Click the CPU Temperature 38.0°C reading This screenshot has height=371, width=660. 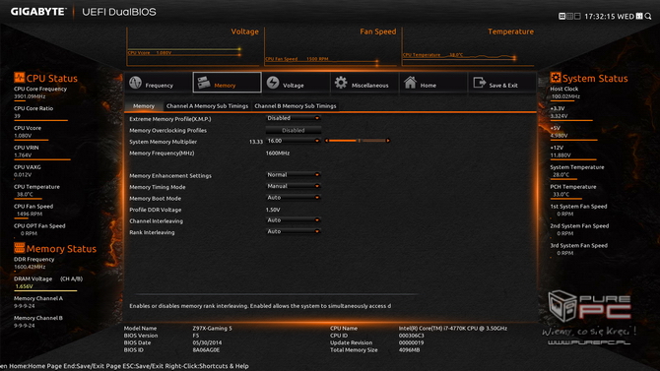click(25, 194)
